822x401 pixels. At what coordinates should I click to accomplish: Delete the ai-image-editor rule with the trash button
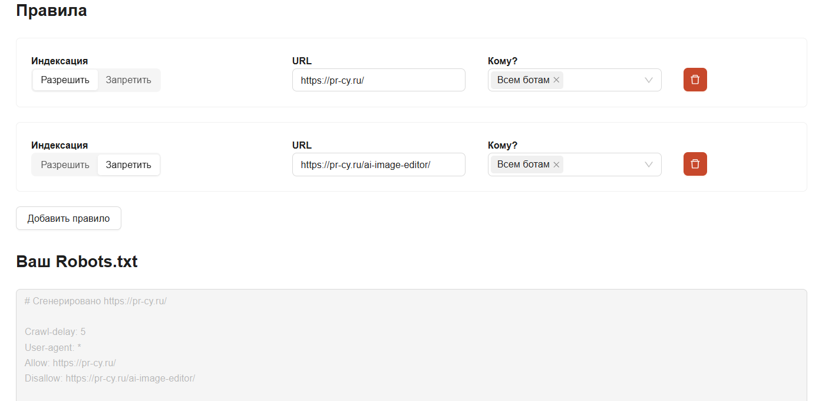[695, 164]
